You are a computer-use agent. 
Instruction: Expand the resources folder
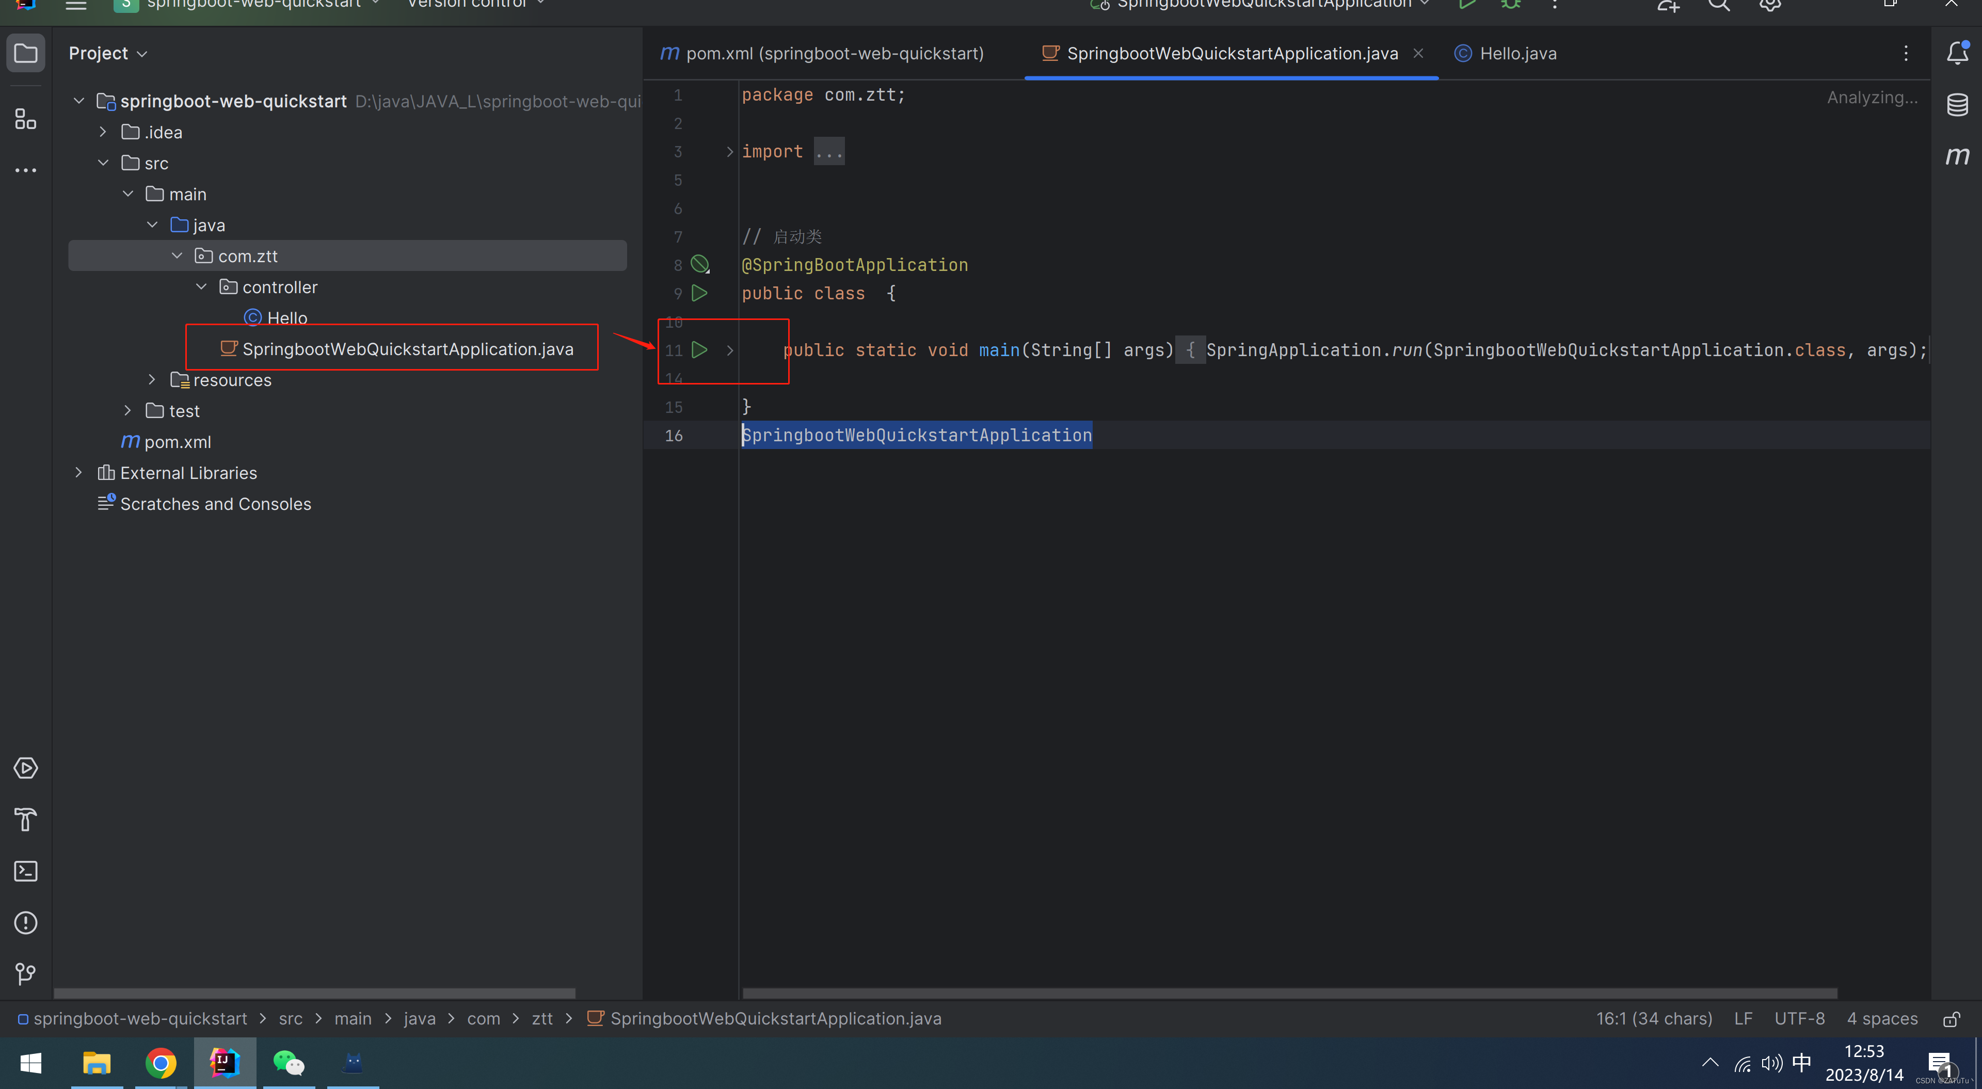tap(152, 380)
